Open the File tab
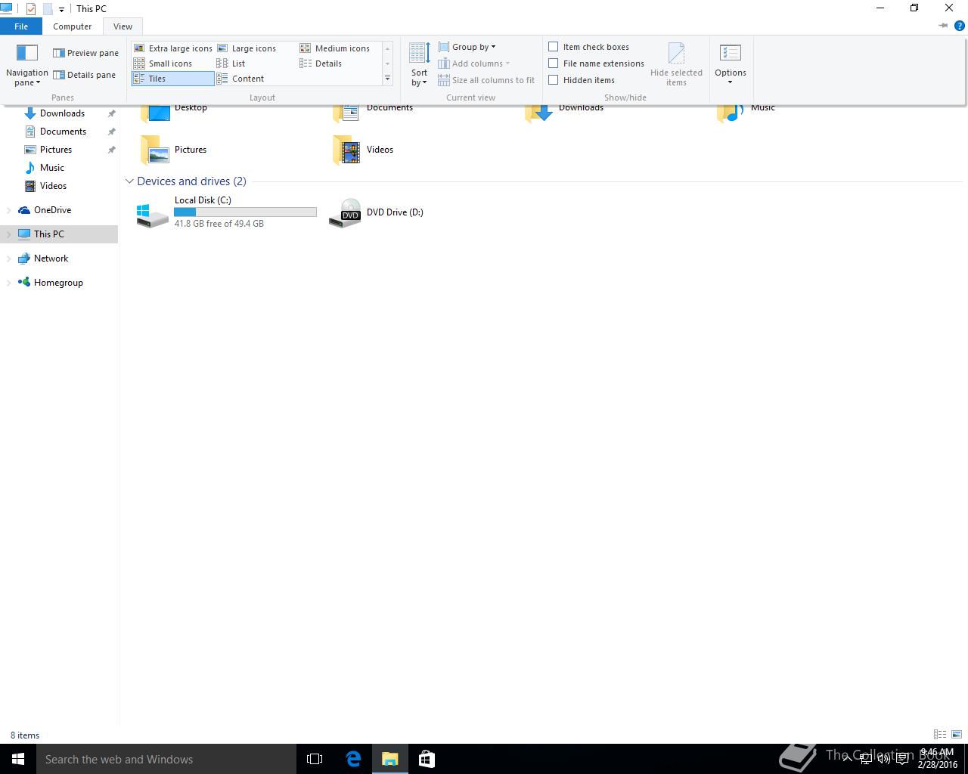This screenshot has height=774, width=968. point(21,26)
